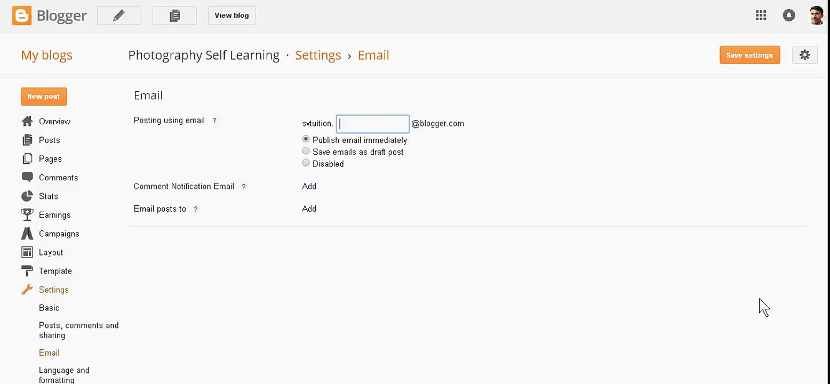Show help for Posting using email
The height and width of the screenshot is (384, 830).
tap(214, 121)
